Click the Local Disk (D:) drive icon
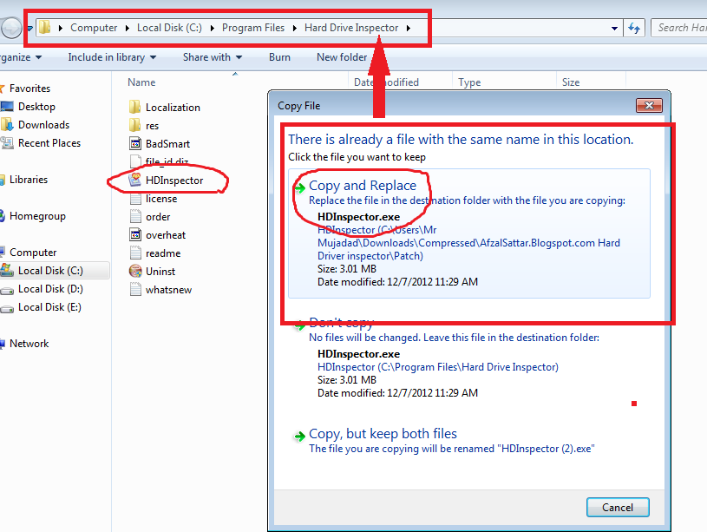 coord(7,290)
